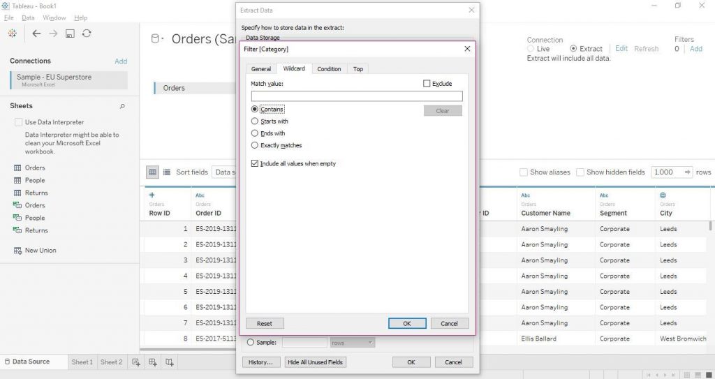This screenshot has height=379, width=715.
Task: Click the forward arrow in the toolbar
Action: 53,34
